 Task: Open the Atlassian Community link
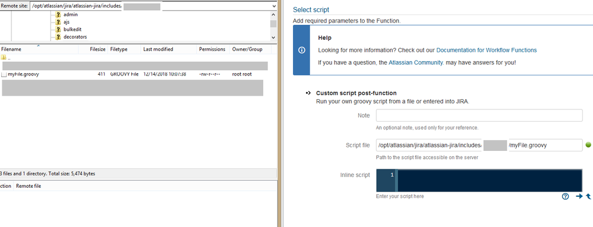coord(416,62)
